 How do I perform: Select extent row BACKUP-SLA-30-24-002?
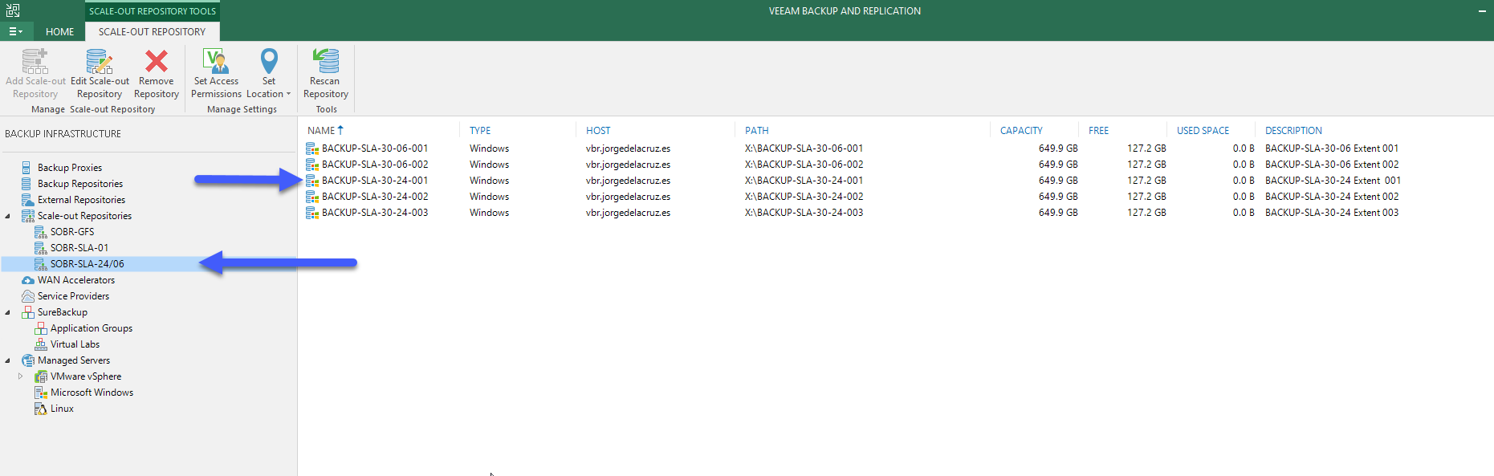coord(895,197)
